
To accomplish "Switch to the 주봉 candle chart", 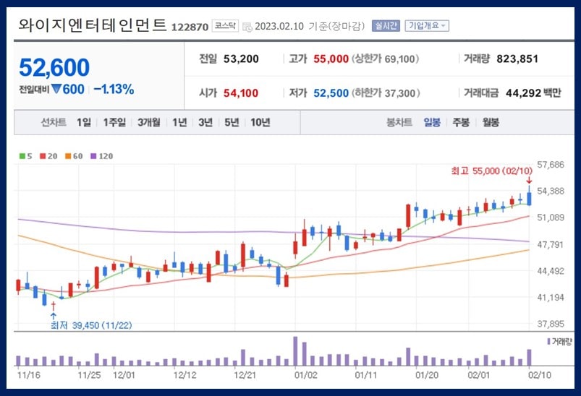I will [x=461, y=122].
